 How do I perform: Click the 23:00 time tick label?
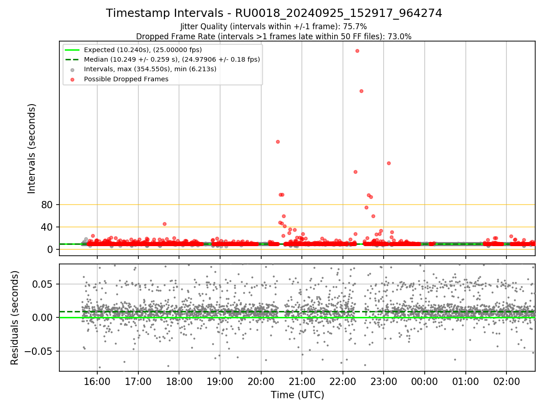384,381
